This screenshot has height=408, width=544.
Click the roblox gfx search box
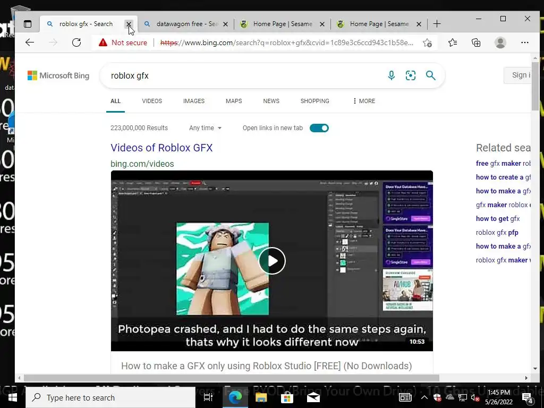243,75
